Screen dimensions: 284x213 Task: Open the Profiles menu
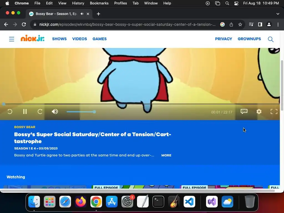click(120, 3)
